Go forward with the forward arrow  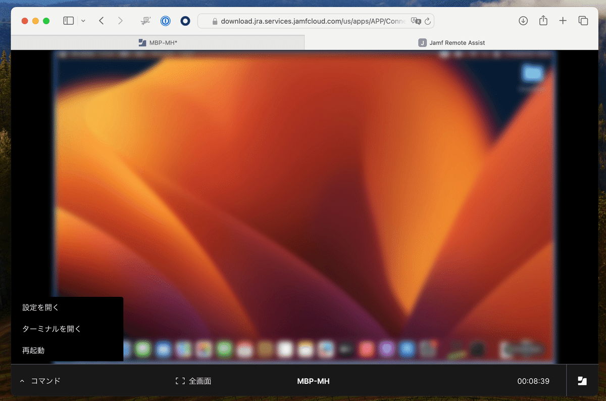[120, 21]
